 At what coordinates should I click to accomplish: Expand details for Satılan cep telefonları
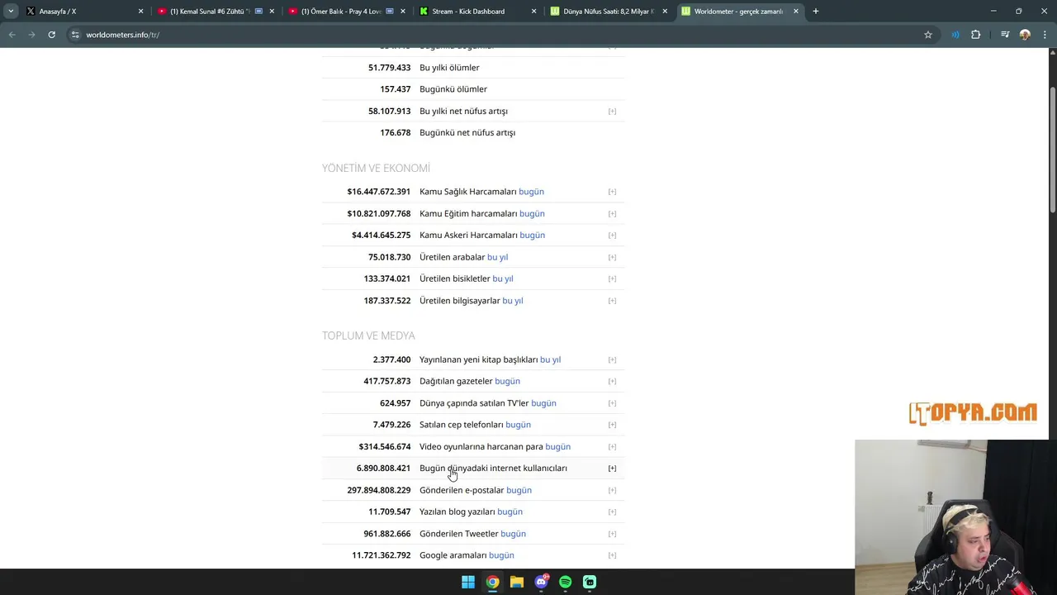[612, 425]
